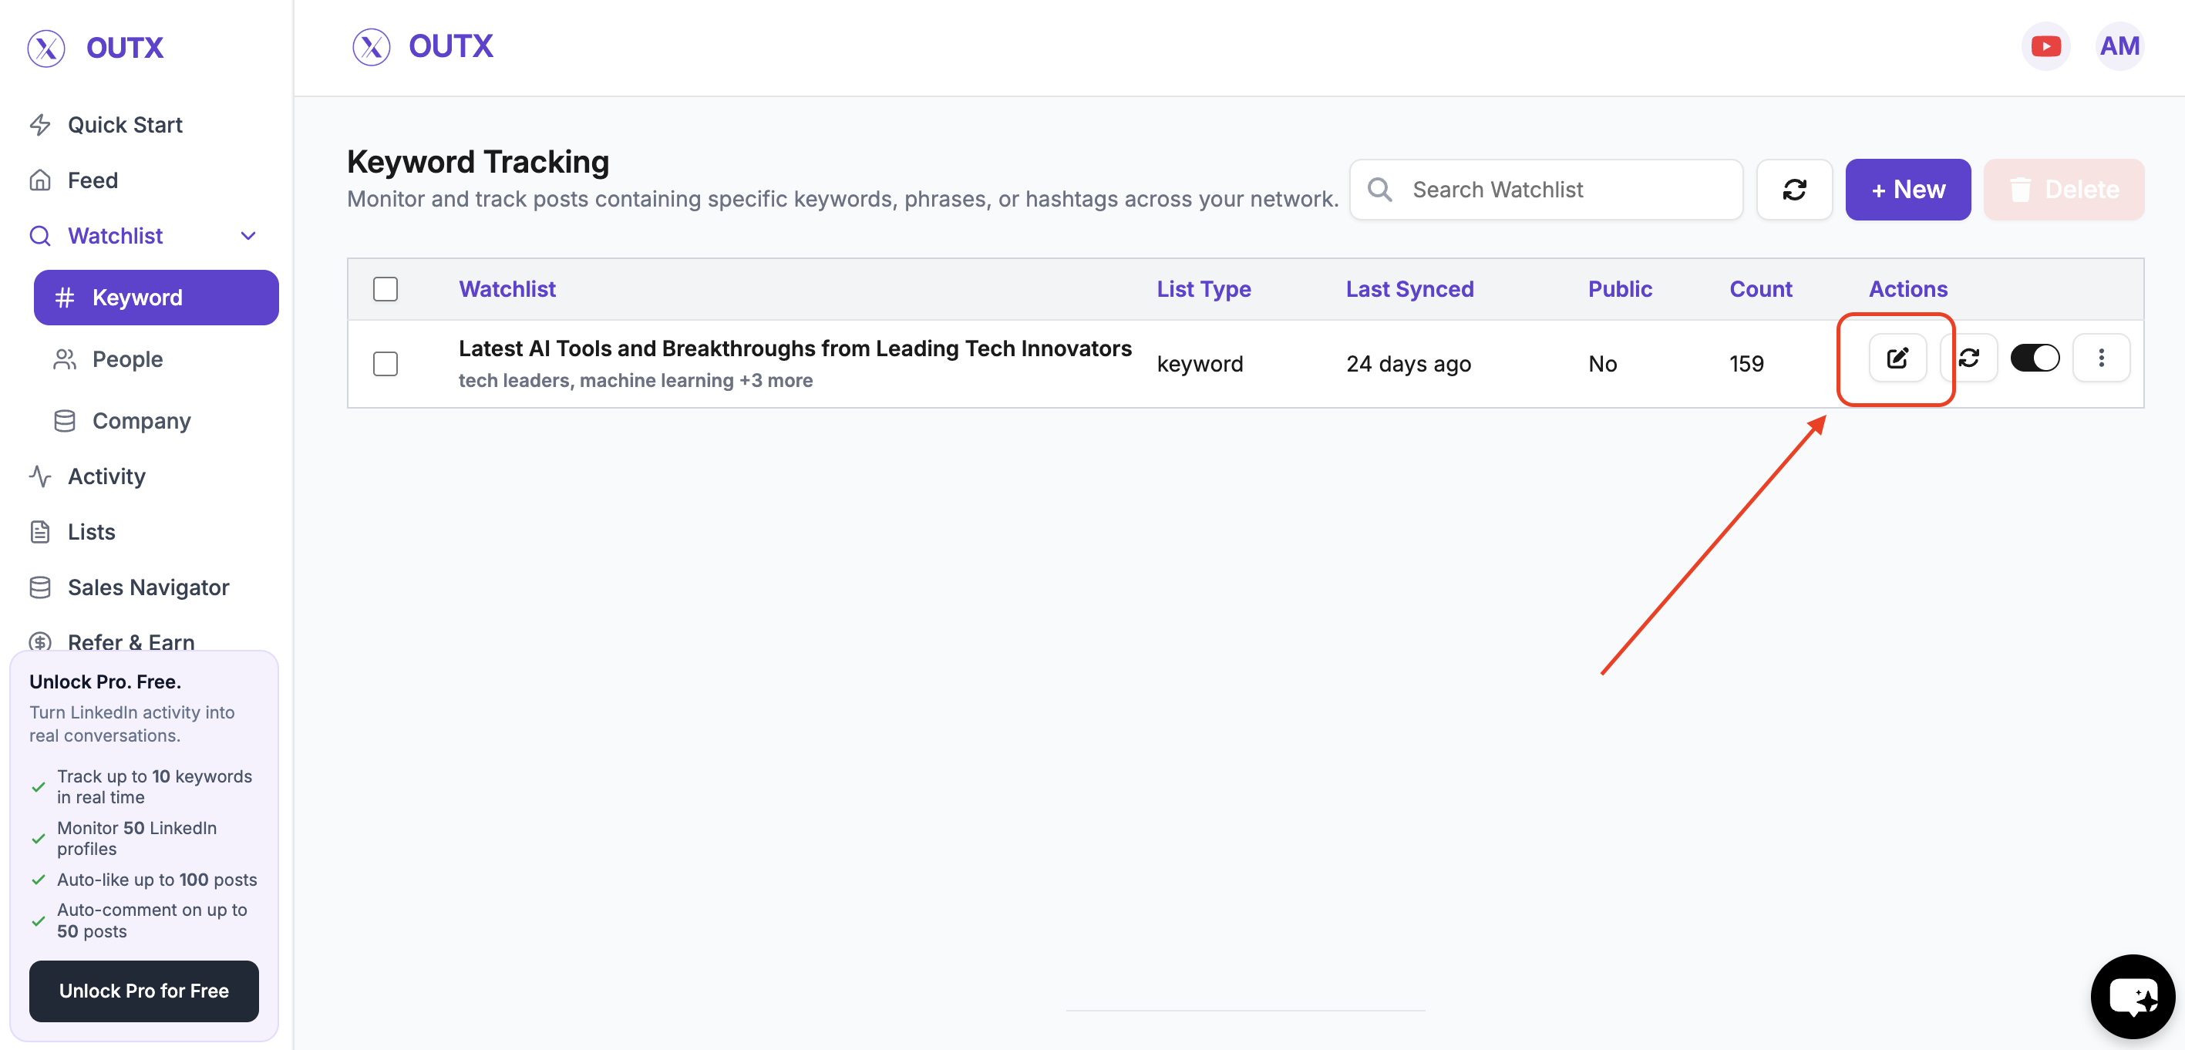This screenshot has width=2185, height=1050.
Task: Check the select-all checkbox in the table header
Action: [x=385, y=289]
